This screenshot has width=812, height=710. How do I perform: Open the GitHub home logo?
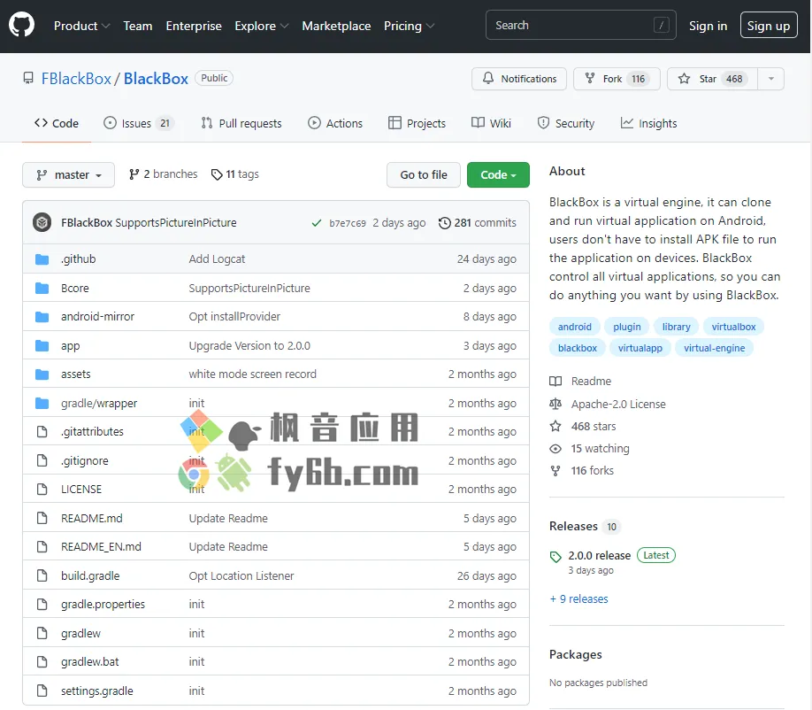pyautogui.click(x=22, y=25)
